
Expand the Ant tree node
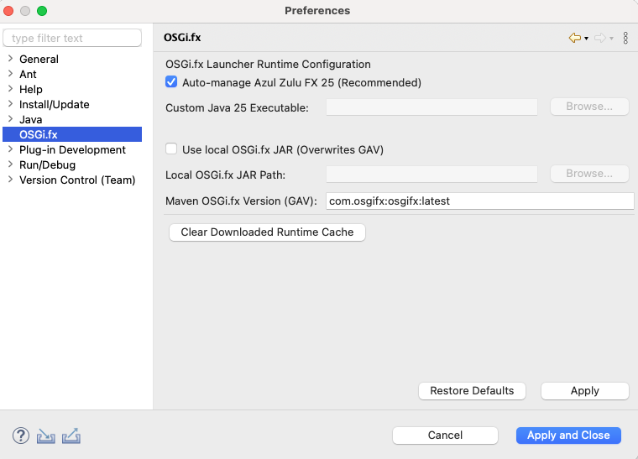tap(11, 74)
